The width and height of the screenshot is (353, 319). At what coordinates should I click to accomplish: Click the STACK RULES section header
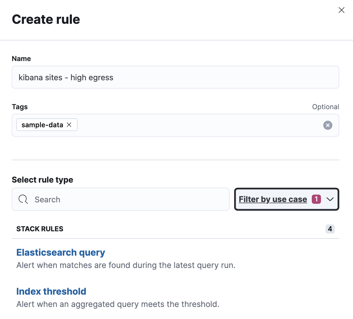(x=40, y=229)
